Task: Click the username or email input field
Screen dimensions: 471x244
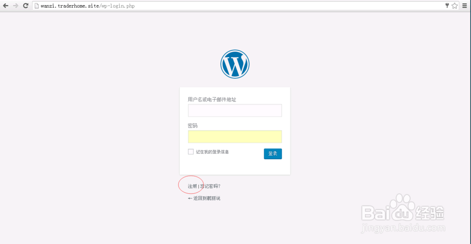Action: 235,110
